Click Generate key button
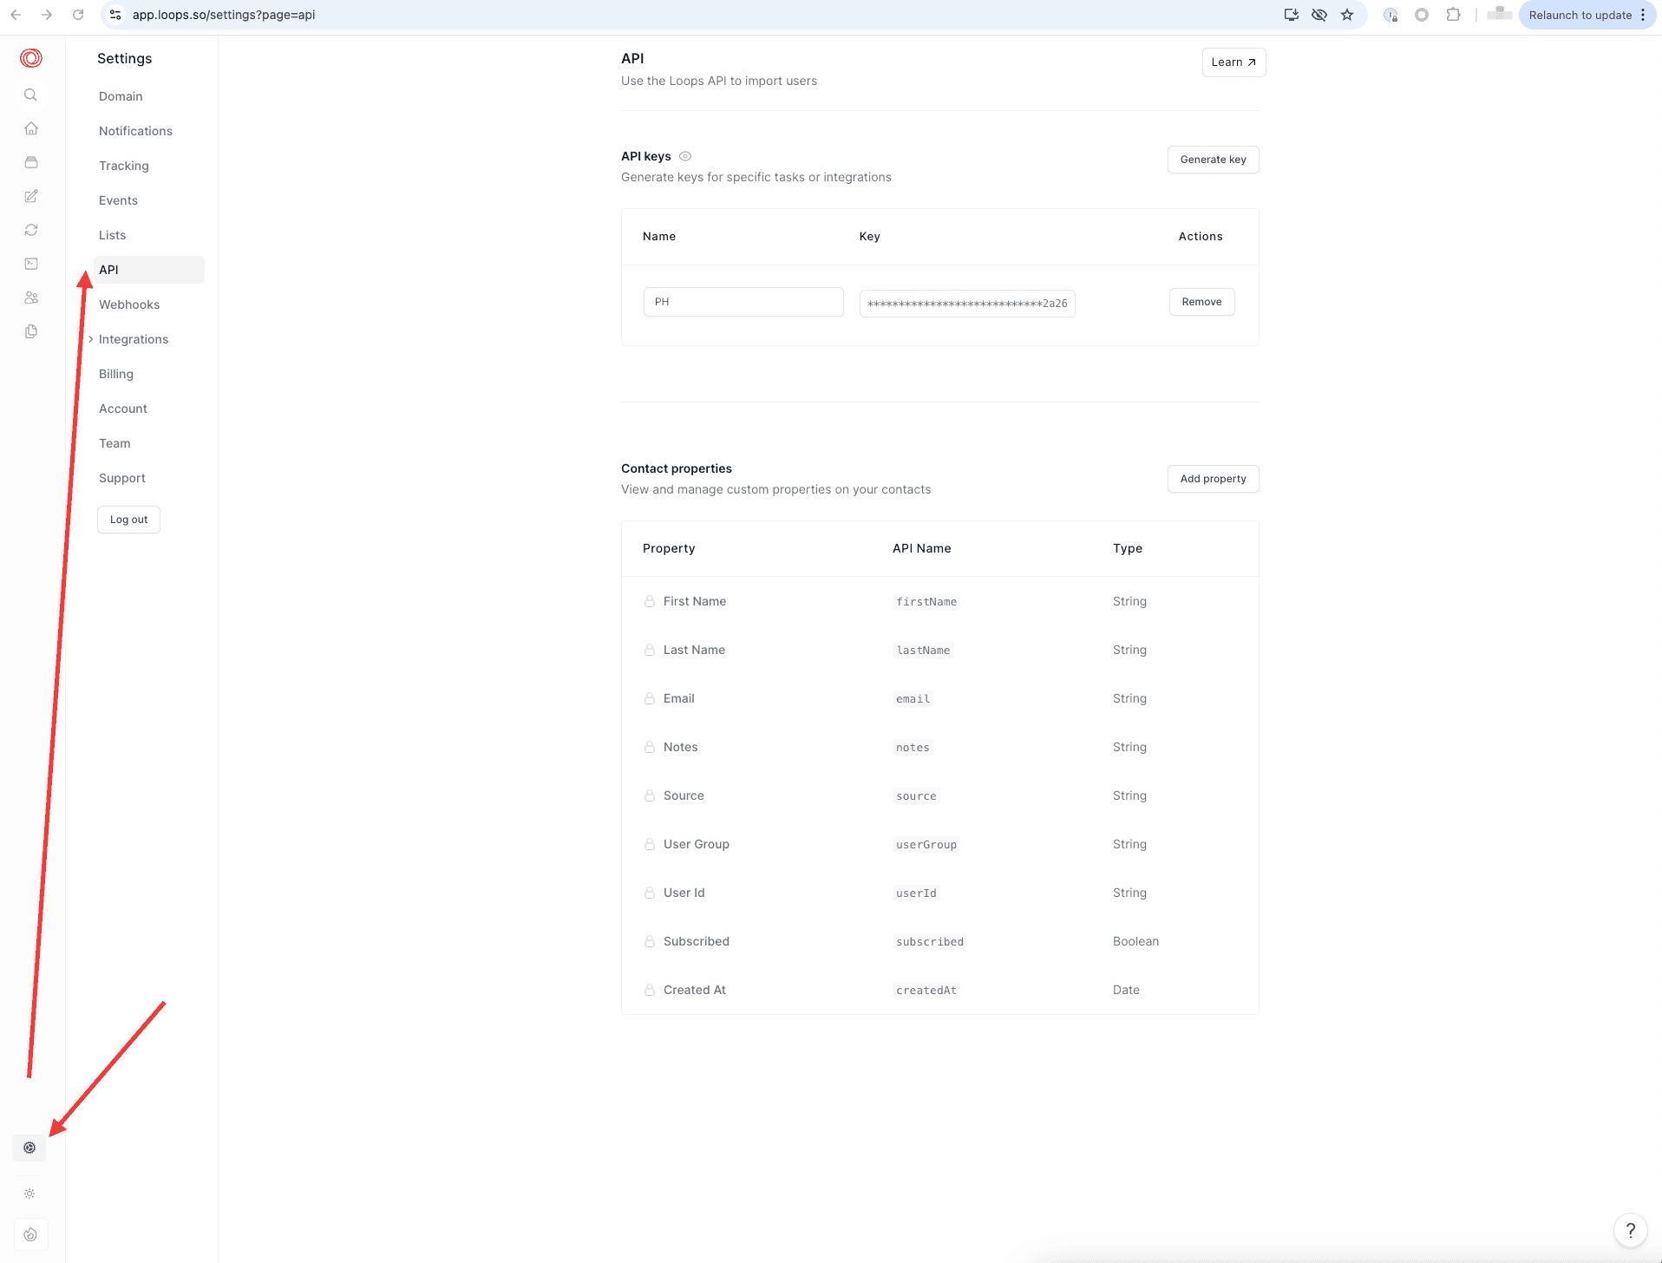Screen dimensions: 1662x1263 (1213, 160)
